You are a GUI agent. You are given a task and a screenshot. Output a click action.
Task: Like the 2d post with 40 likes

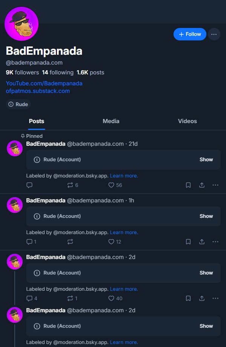[x=112, y=298]
